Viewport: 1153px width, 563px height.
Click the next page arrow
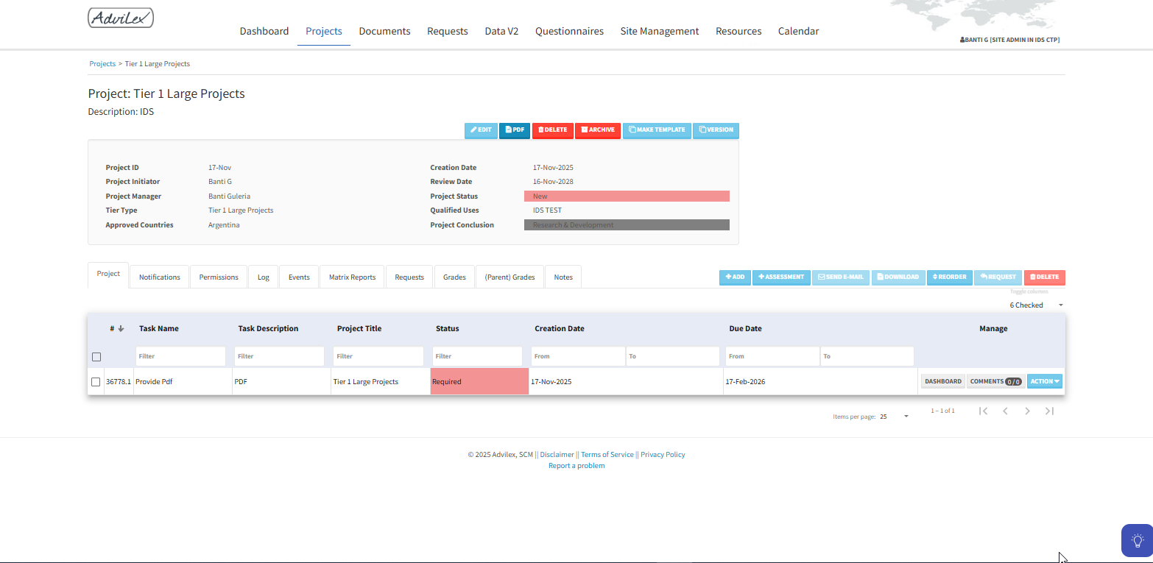[1027, 411]
